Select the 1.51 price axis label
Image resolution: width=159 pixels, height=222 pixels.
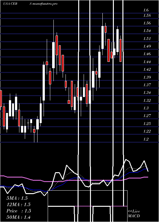(147, 38)
